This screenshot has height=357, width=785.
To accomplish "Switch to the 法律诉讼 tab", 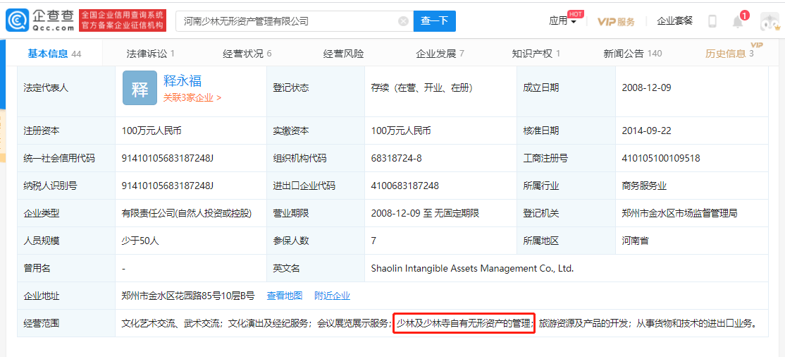I will [x=151, y=54].
